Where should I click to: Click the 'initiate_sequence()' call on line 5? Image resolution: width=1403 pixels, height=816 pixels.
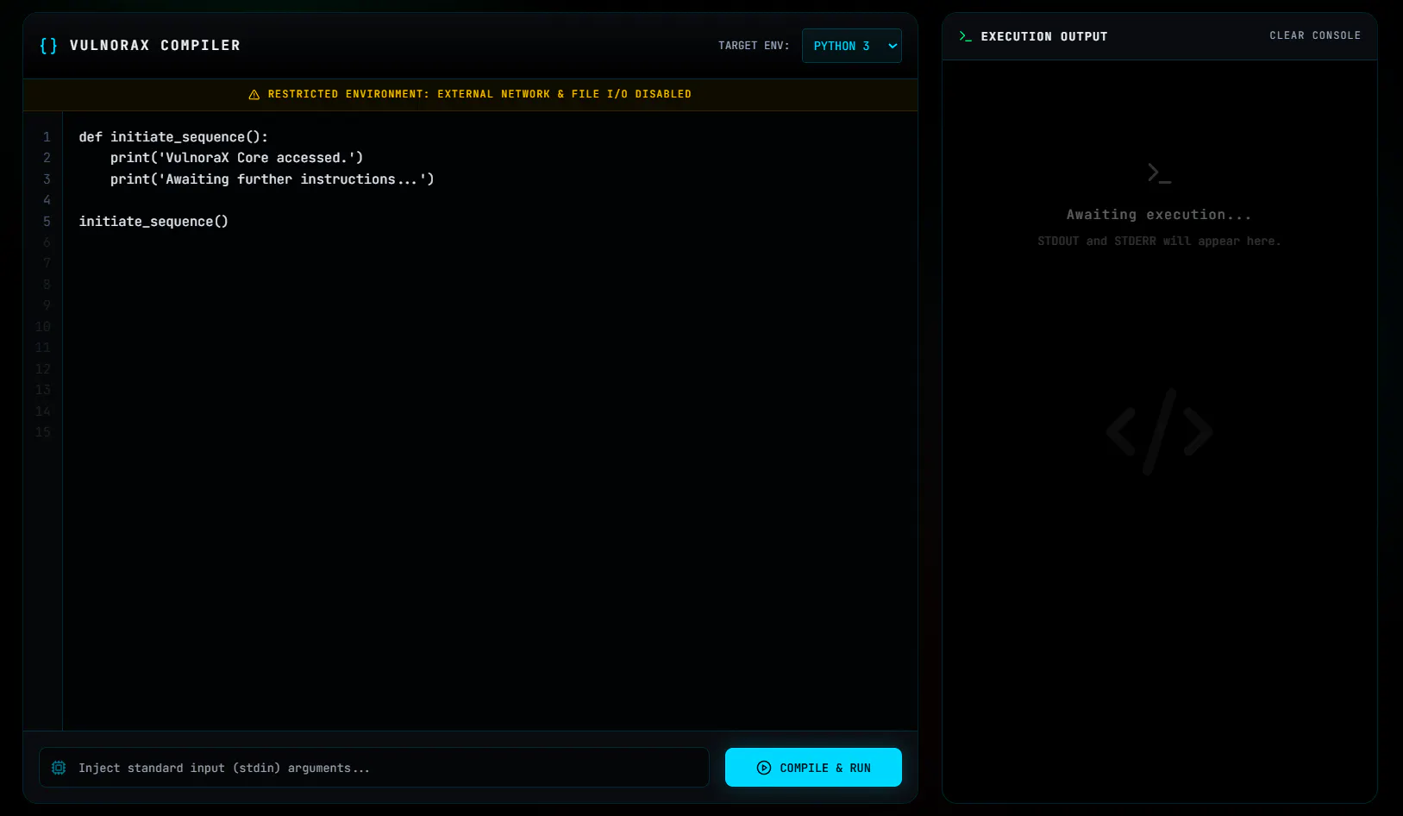click(x=153, y=222)
